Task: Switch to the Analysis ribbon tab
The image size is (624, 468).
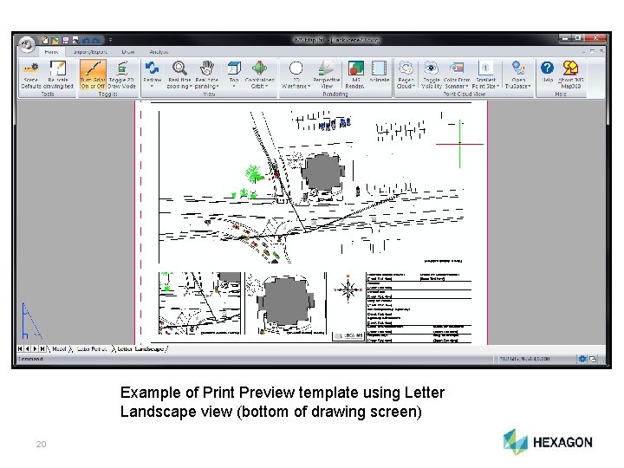Action: click(x=159, y=52)
